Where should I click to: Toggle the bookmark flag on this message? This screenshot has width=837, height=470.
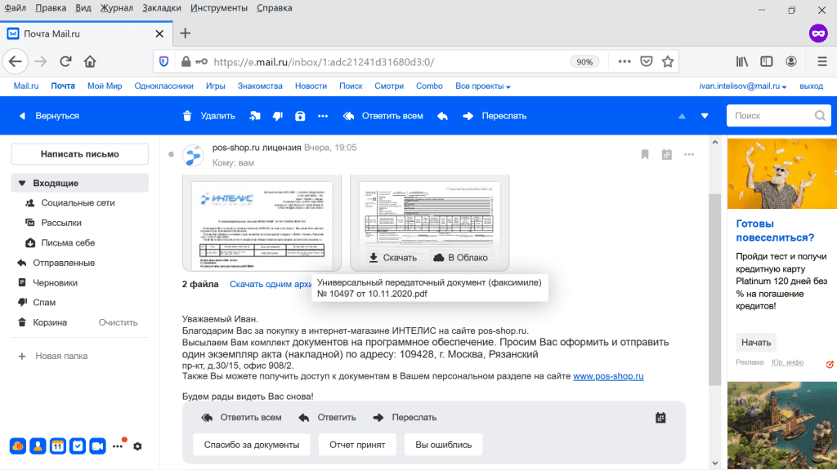tap(645, 154)
